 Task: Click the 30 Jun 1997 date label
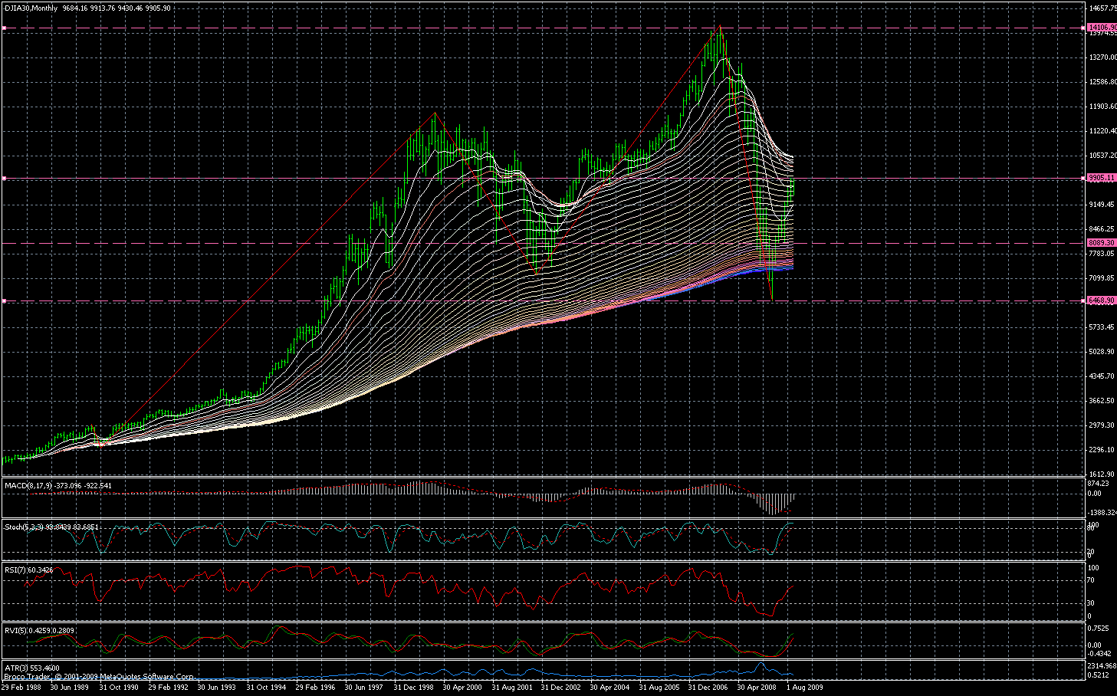(364, 688)
